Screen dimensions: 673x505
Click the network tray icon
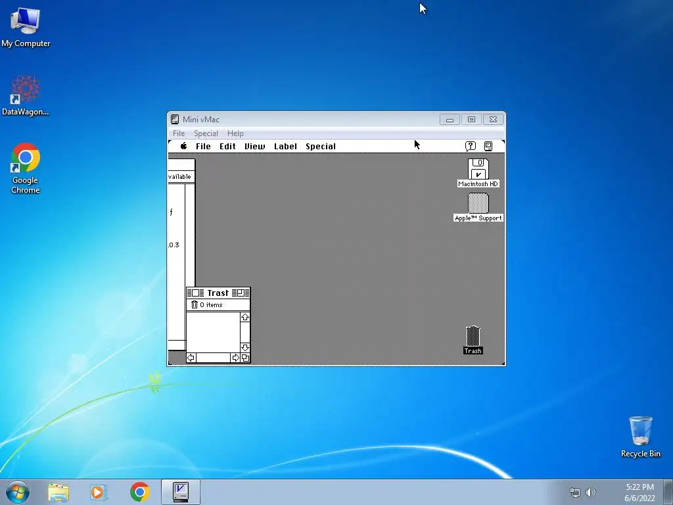pos(574,493)
